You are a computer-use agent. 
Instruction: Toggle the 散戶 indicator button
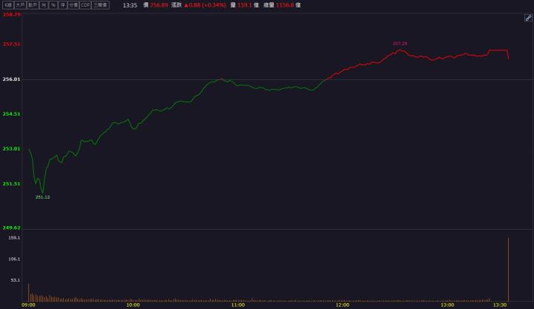click(x=33, y=5)
